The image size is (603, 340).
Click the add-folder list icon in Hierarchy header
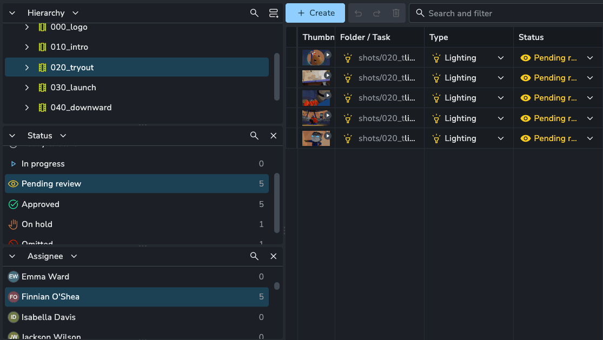[274, 13]
